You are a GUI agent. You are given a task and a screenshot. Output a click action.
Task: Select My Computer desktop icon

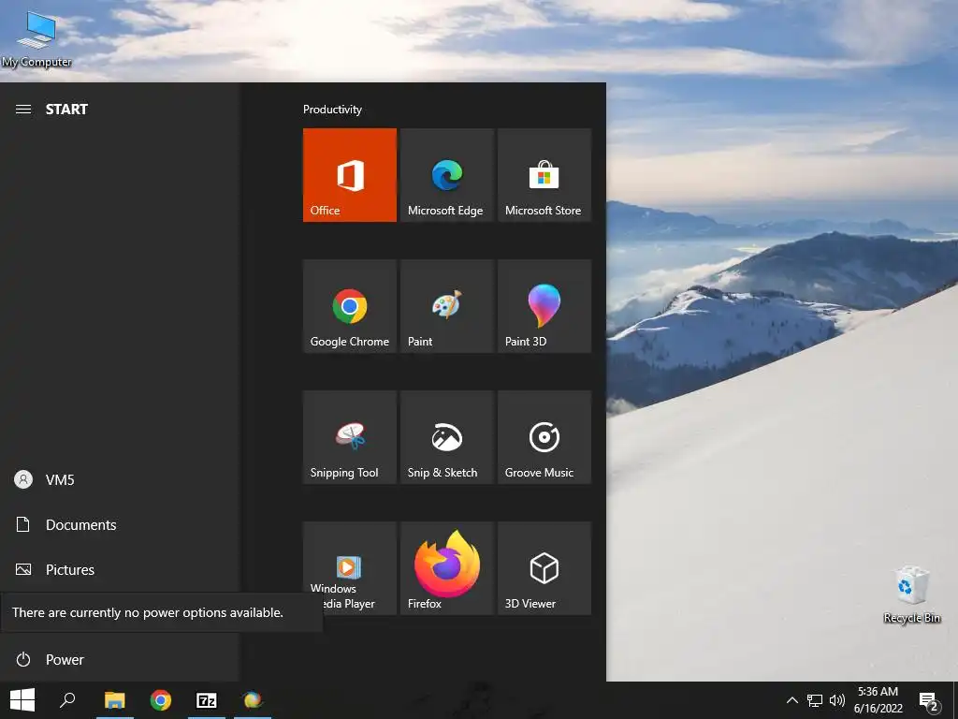click(x=36, y=38)
